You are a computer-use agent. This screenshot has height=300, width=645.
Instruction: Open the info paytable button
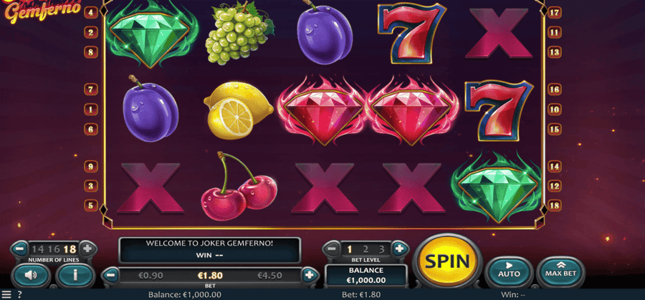[x=75, y=275]
